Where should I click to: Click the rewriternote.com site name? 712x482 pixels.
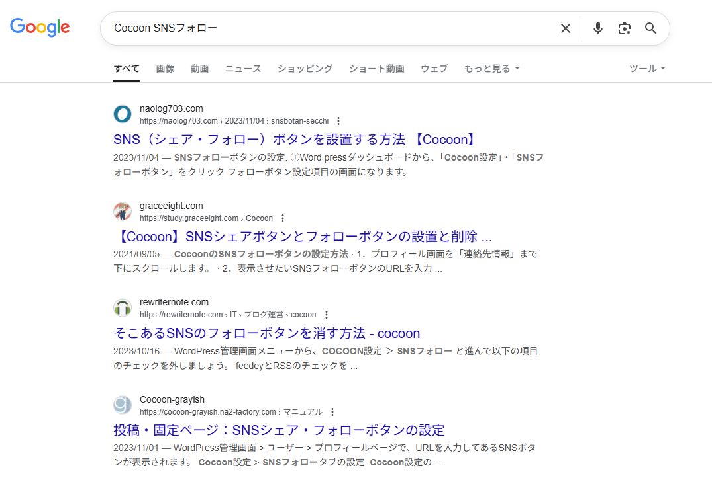point(174,302)
